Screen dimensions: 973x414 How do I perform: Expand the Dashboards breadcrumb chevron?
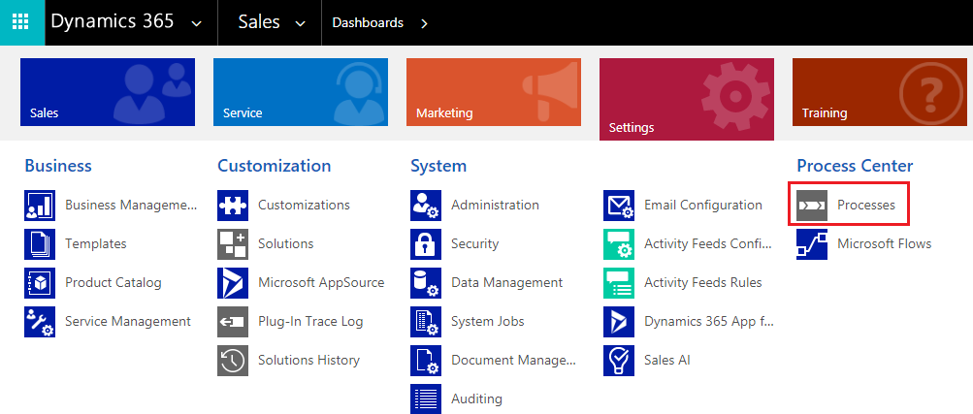[425, 23]
